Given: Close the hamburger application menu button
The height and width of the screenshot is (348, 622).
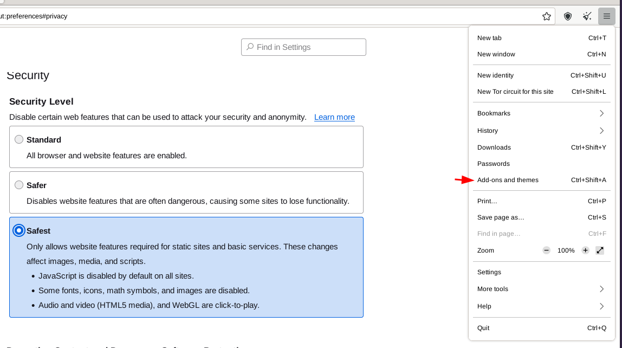Looking at the screenshot, I should 607,16.
